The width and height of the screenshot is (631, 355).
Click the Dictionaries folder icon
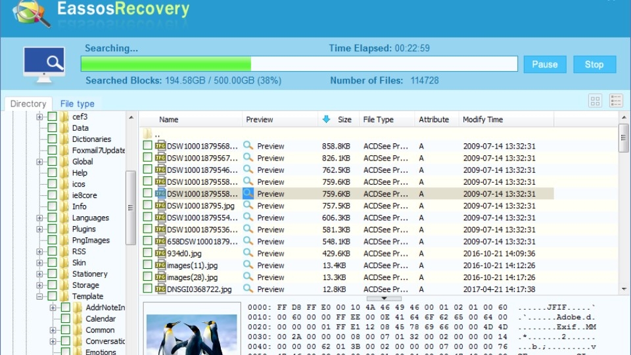coord(64,139)
